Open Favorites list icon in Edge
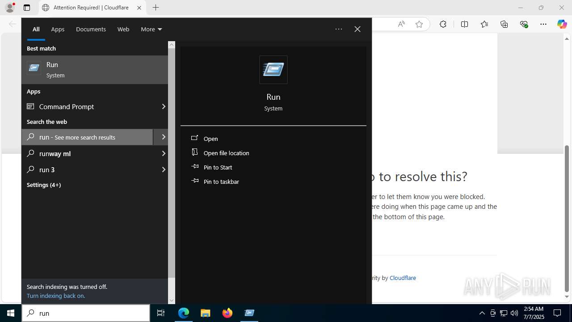Viewport: 572px width, 322px height. (484, 24)
